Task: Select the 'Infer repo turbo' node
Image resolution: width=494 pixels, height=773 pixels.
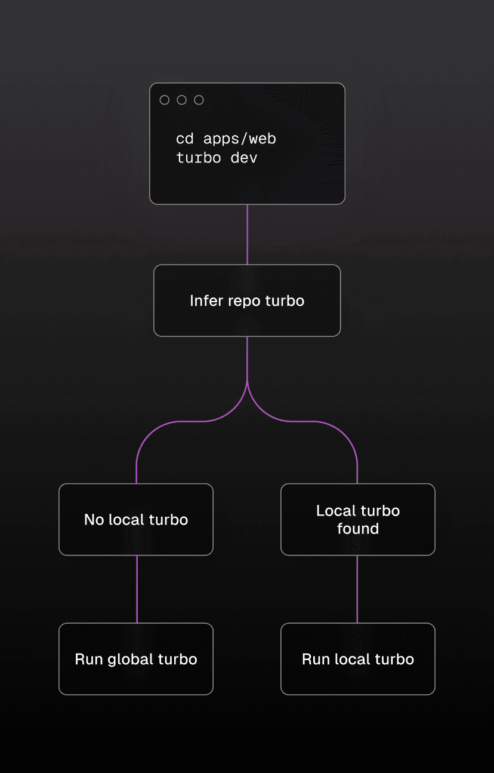Action: coord(247,300)
